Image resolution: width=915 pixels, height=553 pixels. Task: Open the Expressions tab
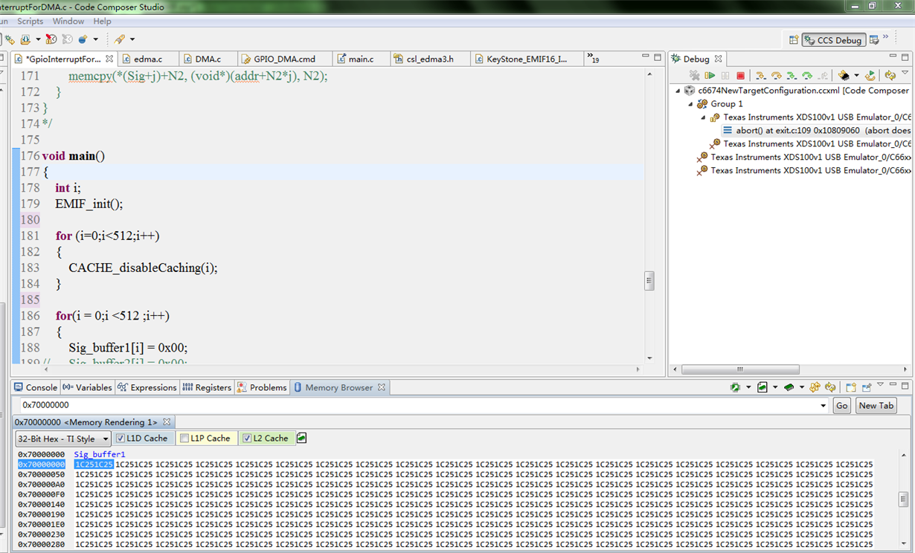[147, 387]
